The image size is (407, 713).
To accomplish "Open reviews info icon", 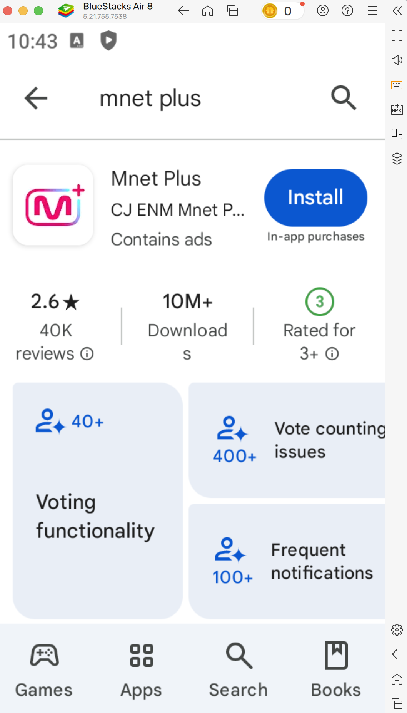I will (87, 354).
